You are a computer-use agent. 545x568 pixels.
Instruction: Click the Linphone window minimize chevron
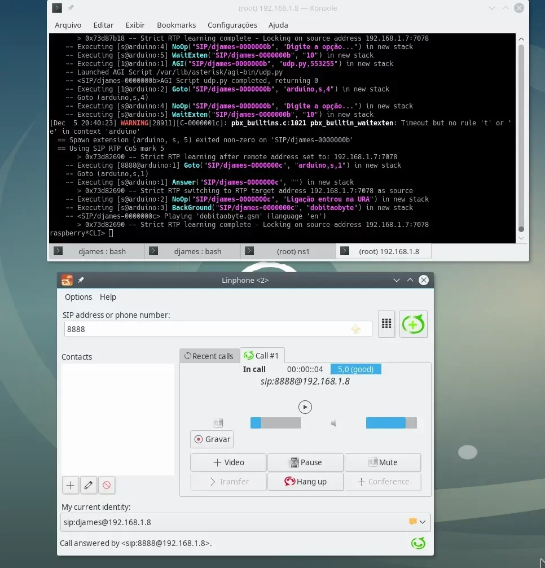pyautogui.click(x=396, y=280)
